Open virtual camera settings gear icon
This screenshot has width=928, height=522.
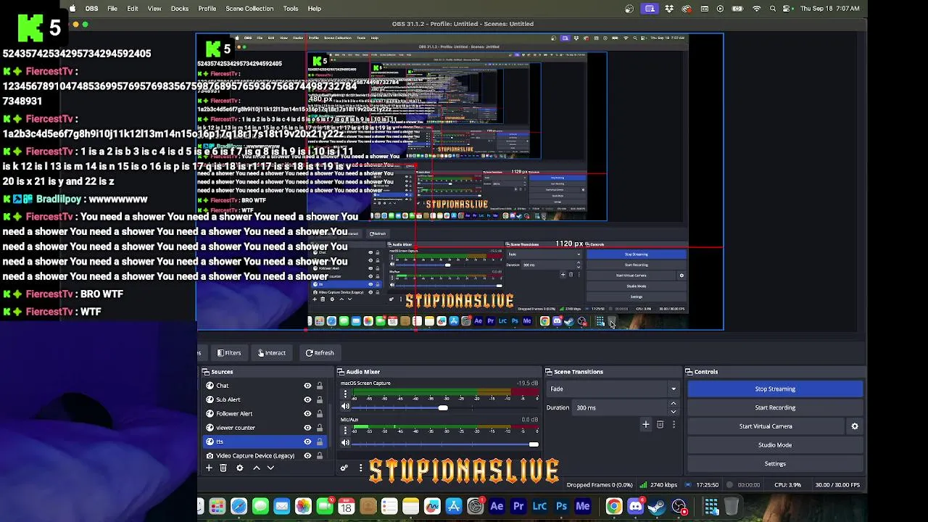click(855, 426)
